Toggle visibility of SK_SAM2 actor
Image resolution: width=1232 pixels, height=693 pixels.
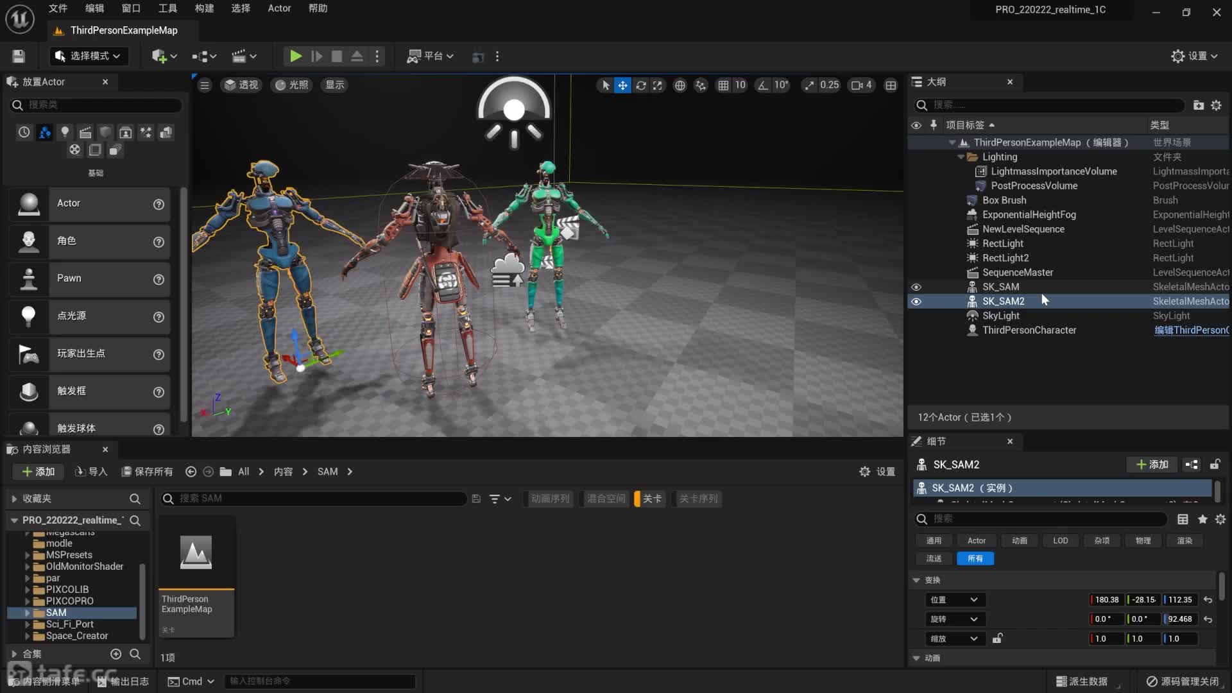coord(916,302)
